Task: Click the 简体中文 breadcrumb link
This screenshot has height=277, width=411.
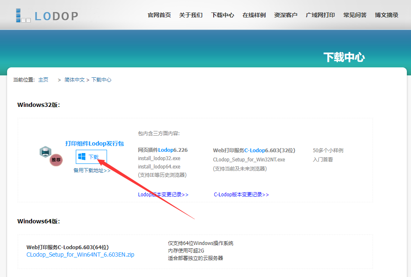Action: [x=75, y=79]
